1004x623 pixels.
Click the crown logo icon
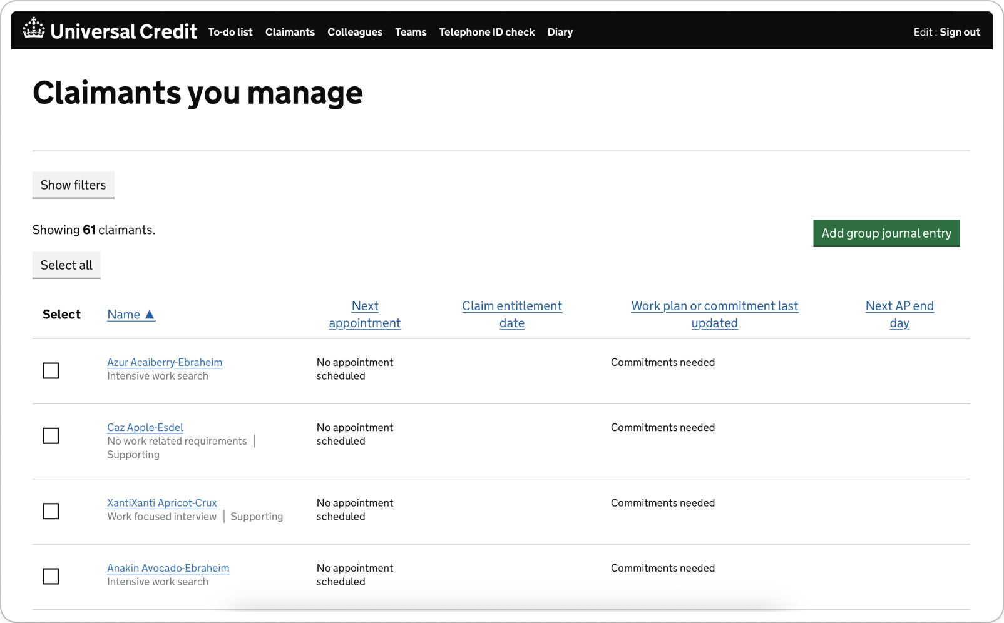[x=34, y=28]
